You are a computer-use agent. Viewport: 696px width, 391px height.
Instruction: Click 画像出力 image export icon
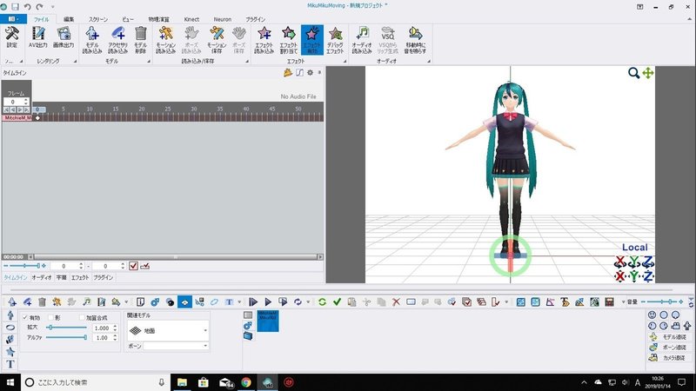coord(64,36)
